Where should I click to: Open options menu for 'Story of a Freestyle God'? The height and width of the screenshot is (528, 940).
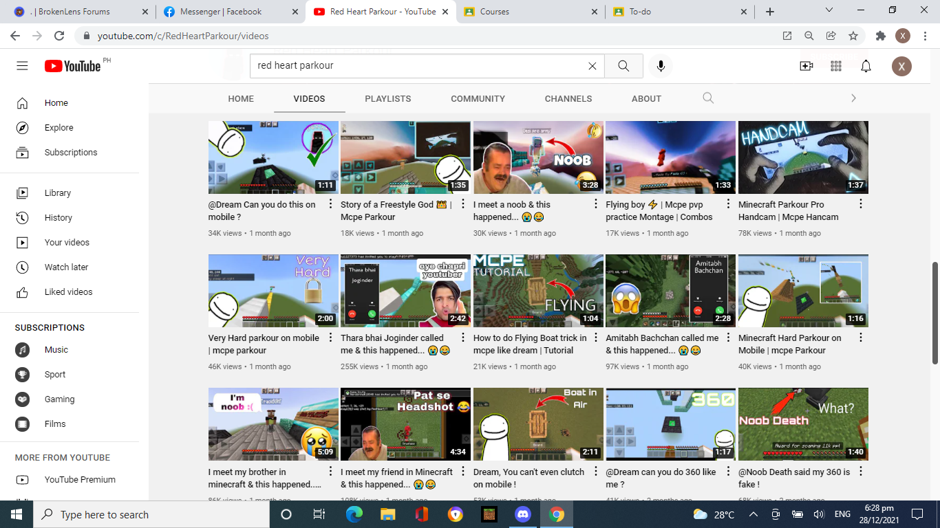pos(463,204)
